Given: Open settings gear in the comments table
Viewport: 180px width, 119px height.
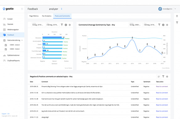Looking at the screenshot, I should tap(167, 76).
